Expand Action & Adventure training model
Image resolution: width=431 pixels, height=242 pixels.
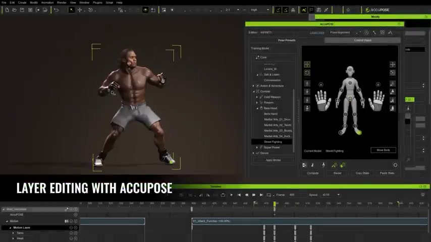253,86
